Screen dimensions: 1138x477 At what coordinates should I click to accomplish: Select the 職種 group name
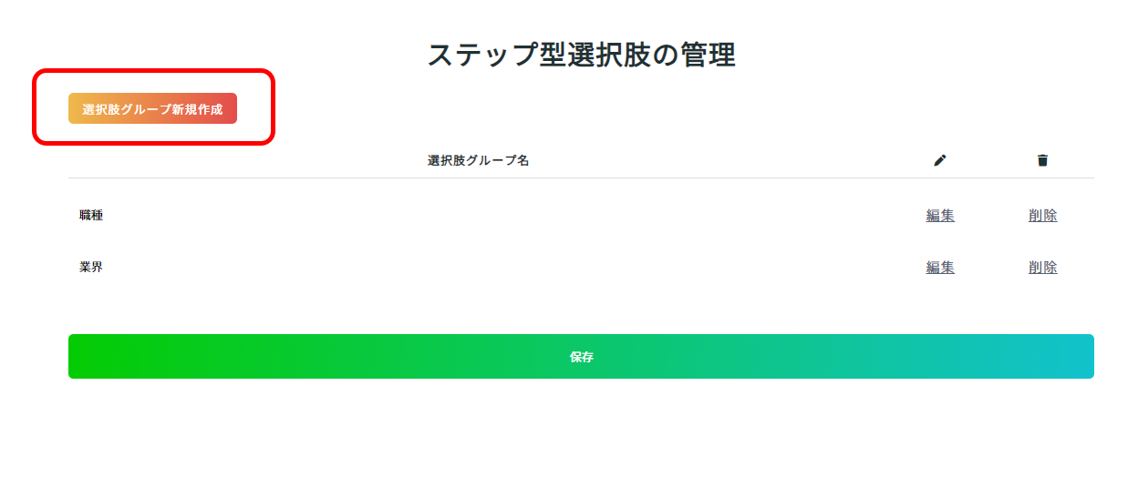pyautogui.click(x=91, y=216)
